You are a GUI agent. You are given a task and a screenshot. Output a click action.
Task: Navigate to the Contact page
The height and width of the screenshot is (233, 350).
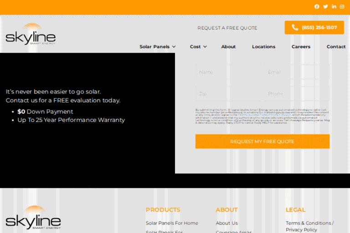click(336, 46)
